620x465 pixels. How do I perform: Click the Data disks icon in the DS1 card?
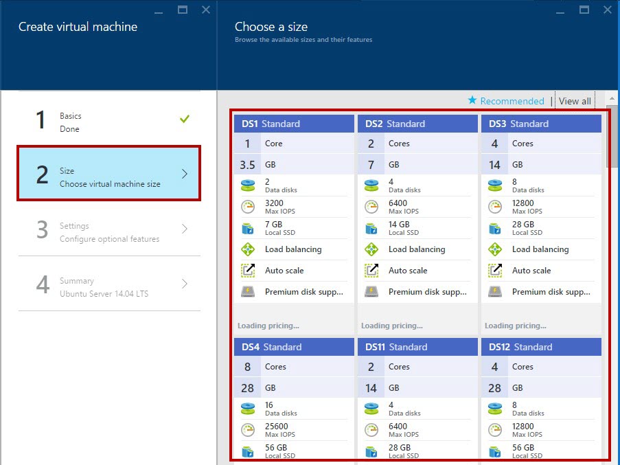(248, 185)
